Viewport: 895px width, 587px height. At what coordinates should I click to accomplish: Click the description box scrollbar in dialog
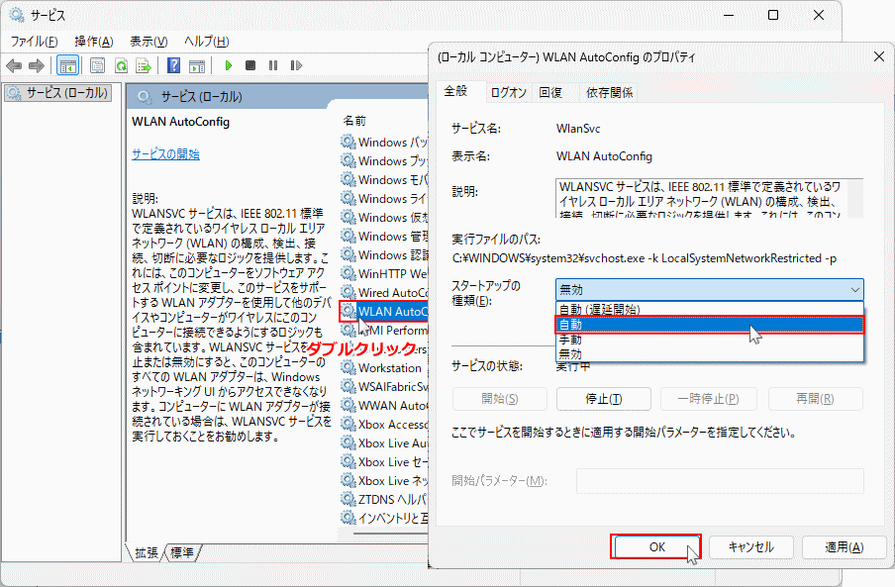855,197
